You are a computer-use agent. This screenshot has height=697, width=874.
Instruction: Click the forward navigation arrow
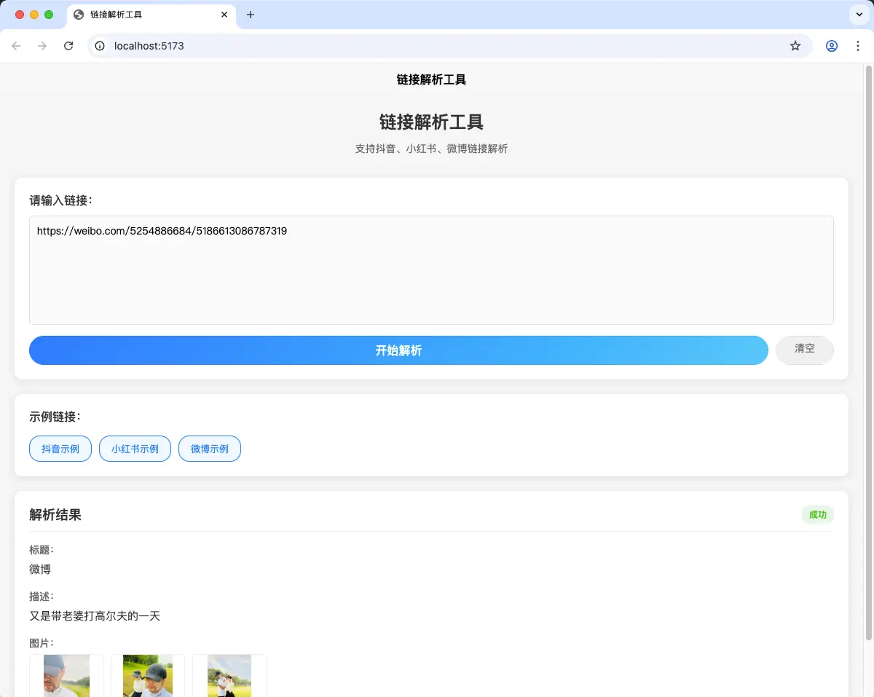42,46
